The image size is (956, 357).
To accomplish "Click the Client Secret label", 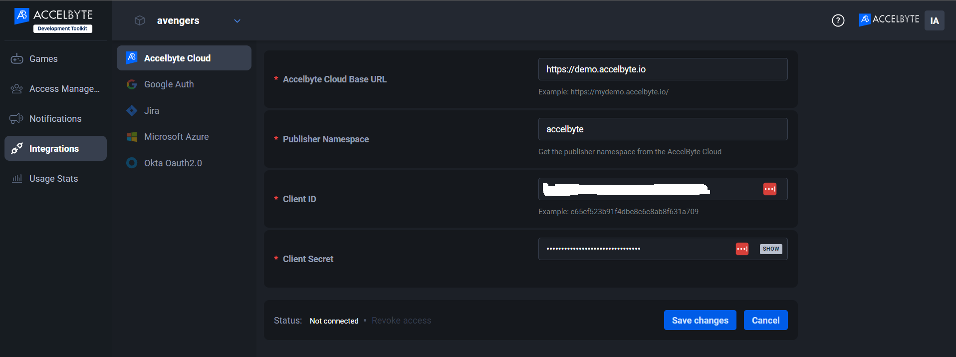I will pyautogui.click(x=308, y=259).
